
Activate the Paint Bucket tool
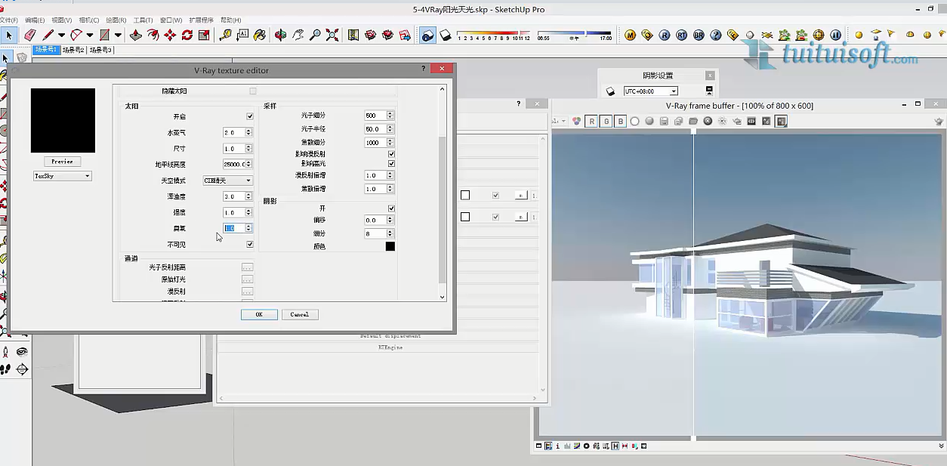coord(260,35)
